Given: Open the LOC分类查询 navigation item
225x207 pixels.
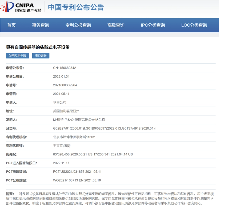Looking at the screenshot, I should tap(194, 25).
